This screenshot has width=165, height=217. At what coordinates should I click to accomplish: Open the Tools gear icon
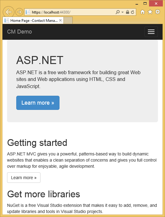click(x=158, y=12)
